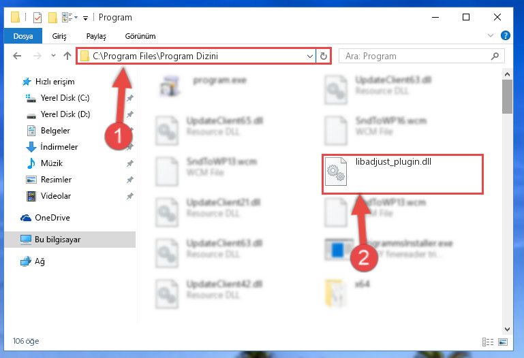Viewport: 524px width, 358px height.
Task: Unpin İndirmeler from quick access
Action: click(x=129, y=147)
